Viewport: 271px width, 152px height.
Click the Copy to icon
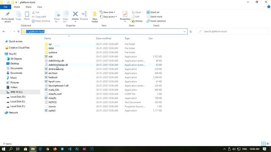tap(65, 14)
